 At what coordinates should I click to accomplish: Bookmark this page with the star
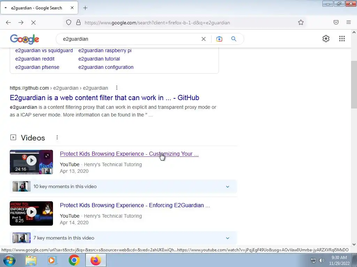coord(301,23)
